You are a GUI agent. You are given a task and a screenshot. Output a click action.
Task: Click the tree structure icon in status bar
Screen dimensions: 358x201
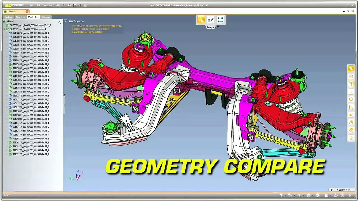point(290,195)
